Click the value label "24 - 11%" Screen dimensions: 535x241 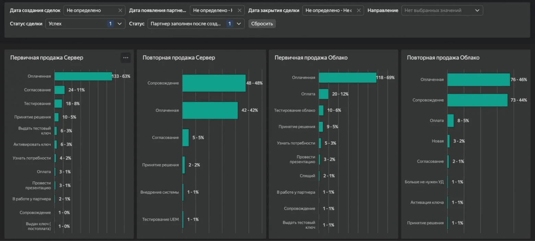point(76,90)
